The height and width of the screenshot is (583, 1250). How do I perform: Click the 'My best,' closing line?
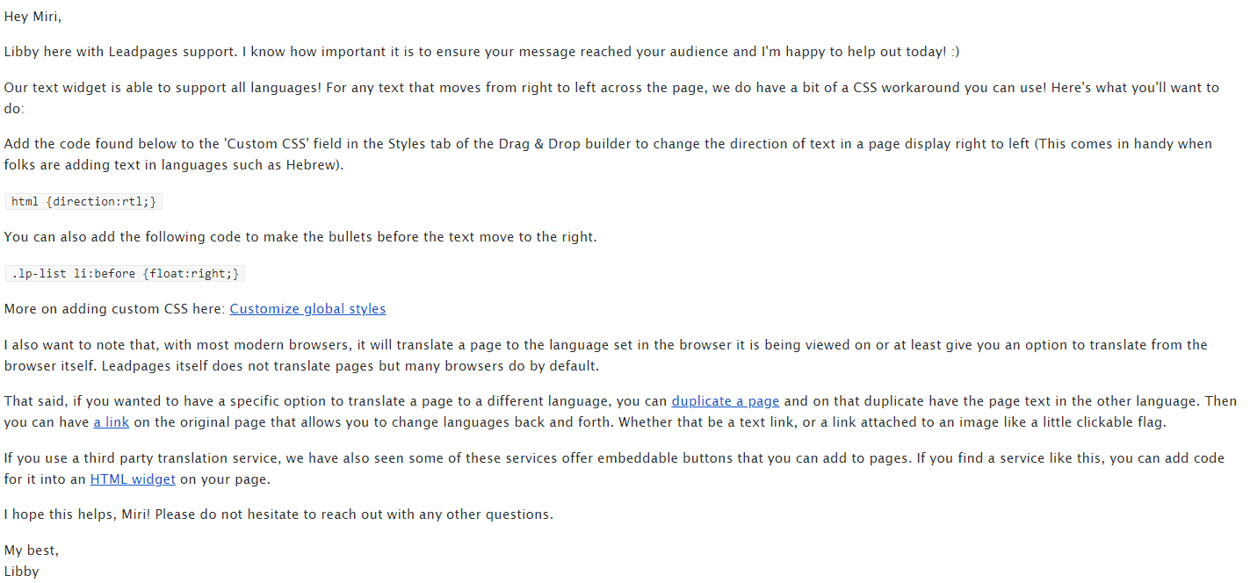(x=31, y=551)
